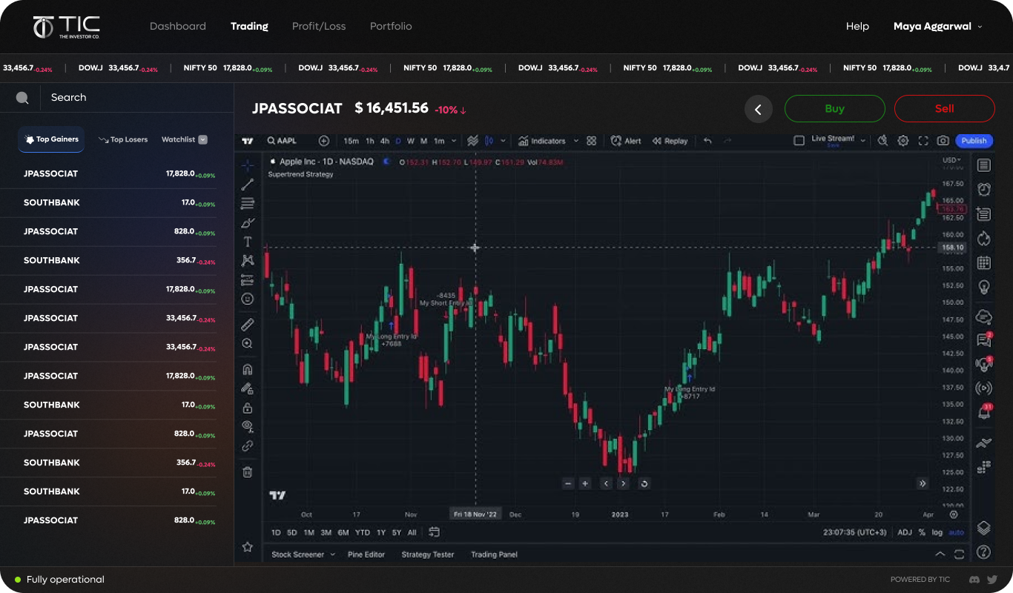Click the trash icon to remove drawings
The image size is (1013, 593).
[x=248, y=472]
